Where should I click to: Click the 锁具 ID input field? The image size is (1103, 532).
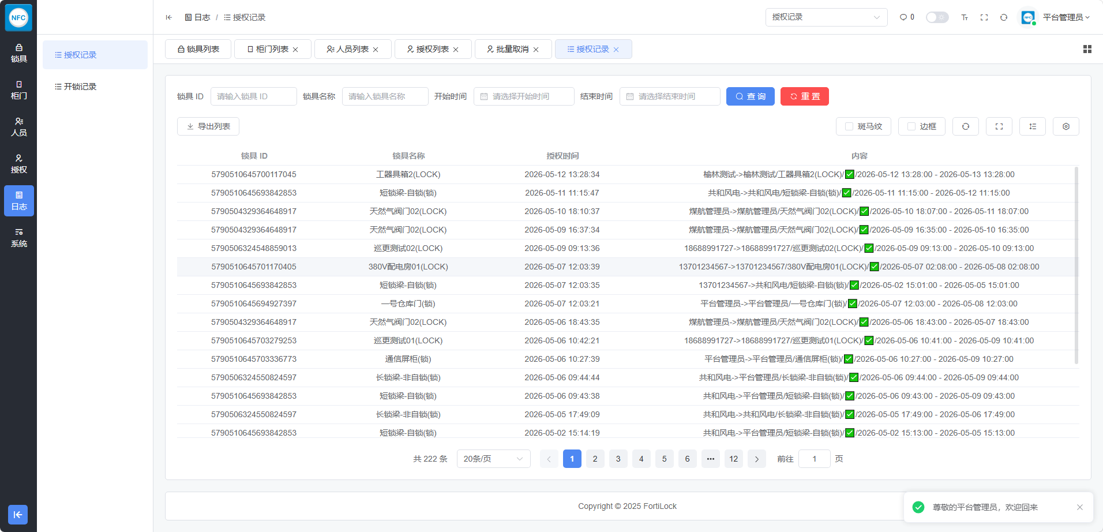(x=254, y=96)
